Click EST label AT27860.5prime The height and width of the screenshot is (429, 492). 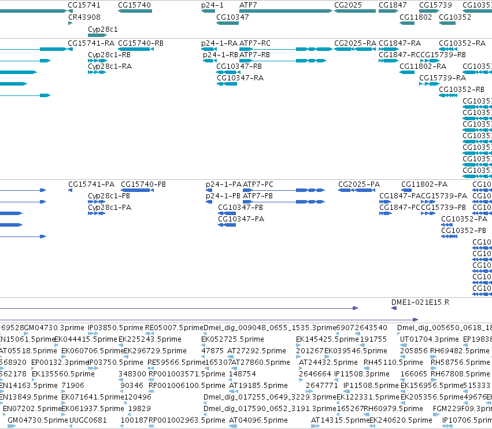[260, 362]
